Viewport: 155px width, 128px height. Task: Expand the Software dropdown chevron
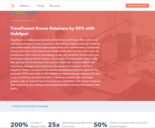point(31,6)
